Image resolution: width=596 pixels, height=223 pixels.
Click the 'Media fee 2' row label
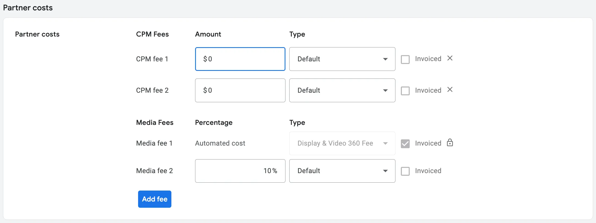point(155,171)
